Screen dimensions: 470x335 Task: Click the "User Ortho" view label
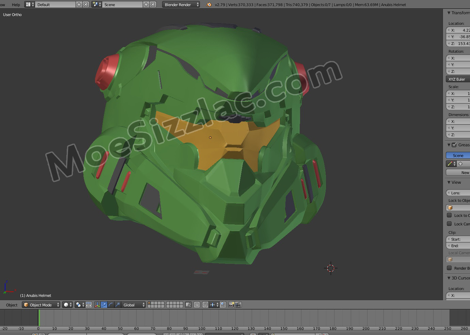point(12,15)
